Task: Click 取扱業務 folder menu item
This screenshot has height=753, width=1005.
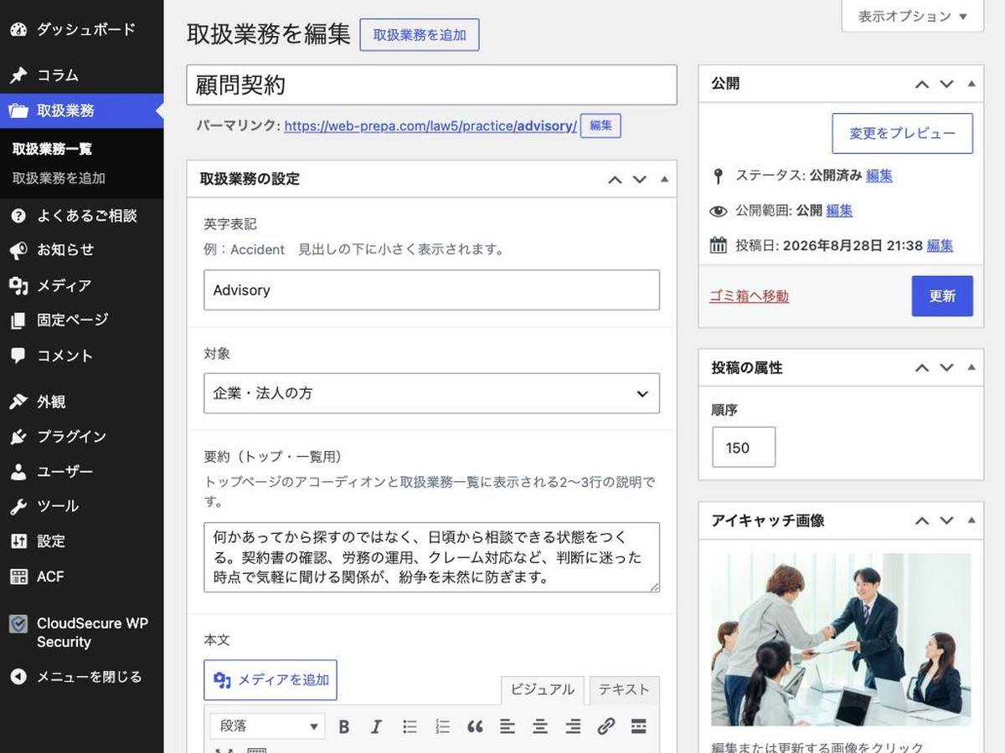Action: (x=82, y=110)
